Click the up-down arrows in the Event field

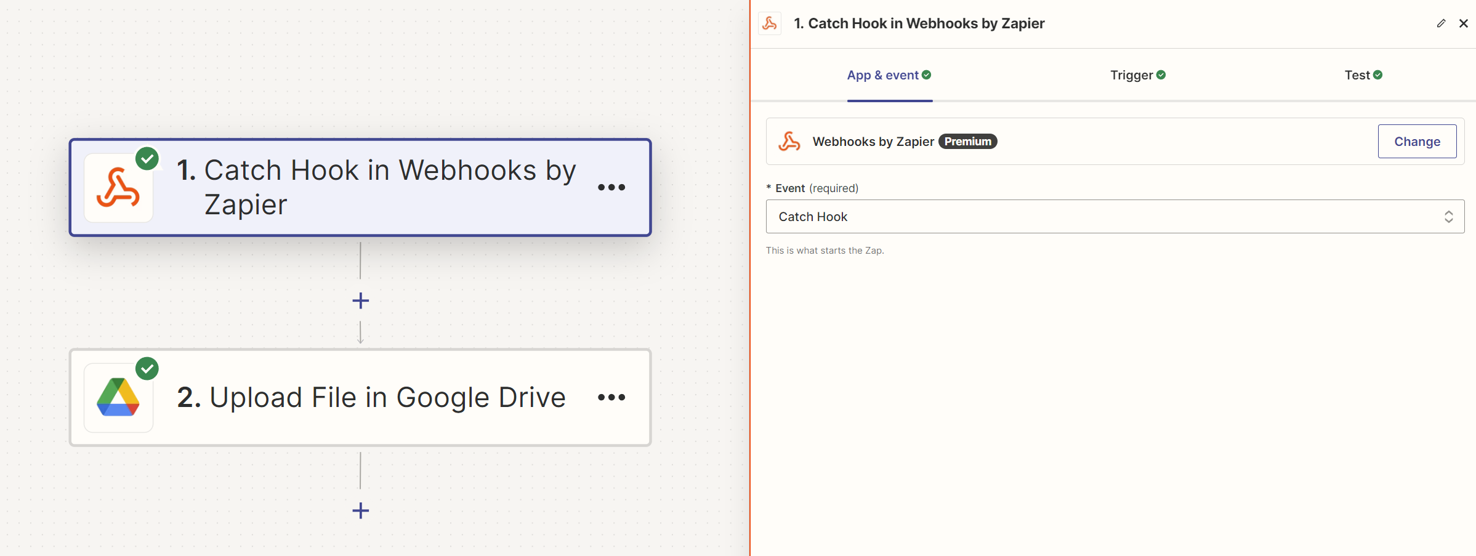pos(1448,217)
